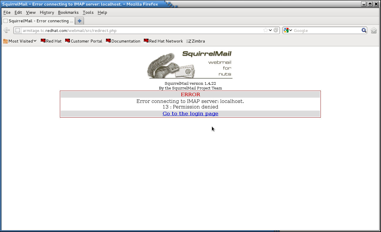Viewport: 381px width, 232px height.
Task: Click the site identity icon in URL bar
Action: click(18, 31)
